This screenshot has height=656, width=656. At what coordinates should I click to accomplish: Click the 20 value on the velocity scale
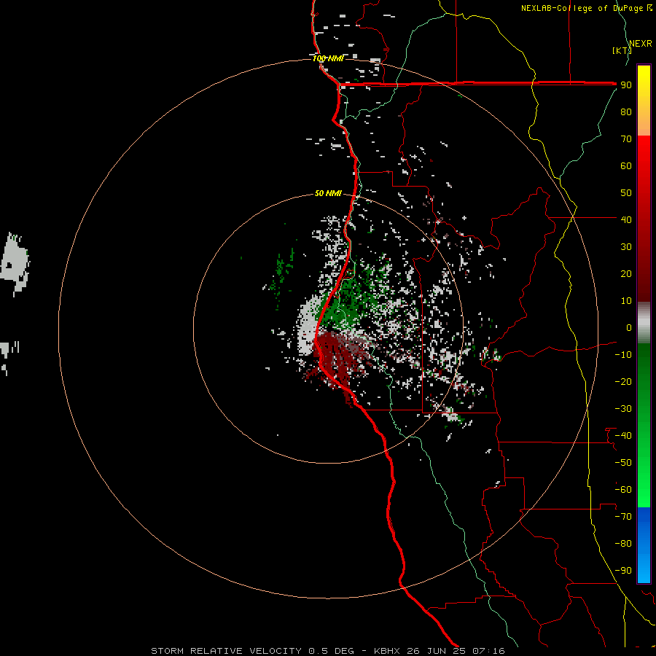(x=626, y=273)
